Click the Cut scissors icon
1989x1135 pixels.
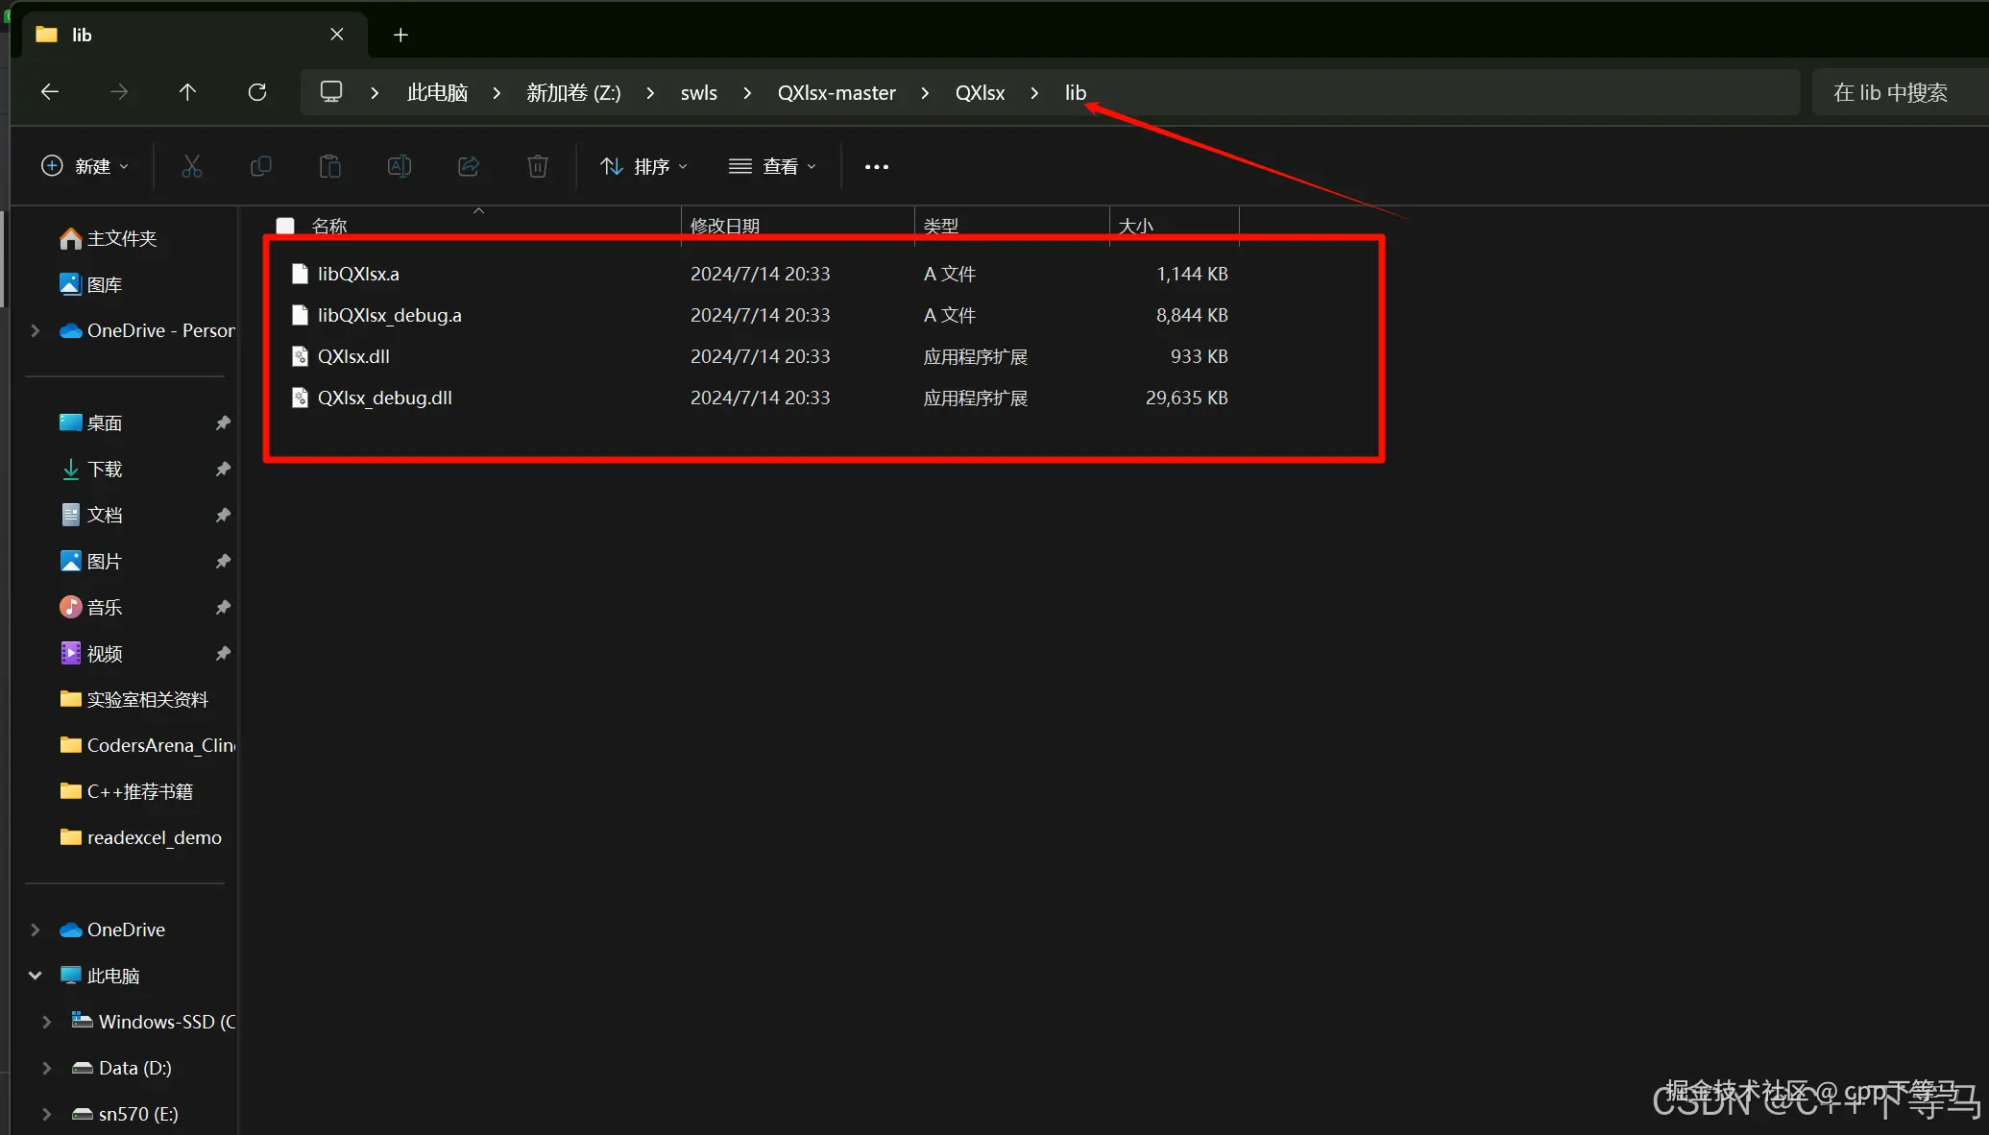[x=192, y=166]
